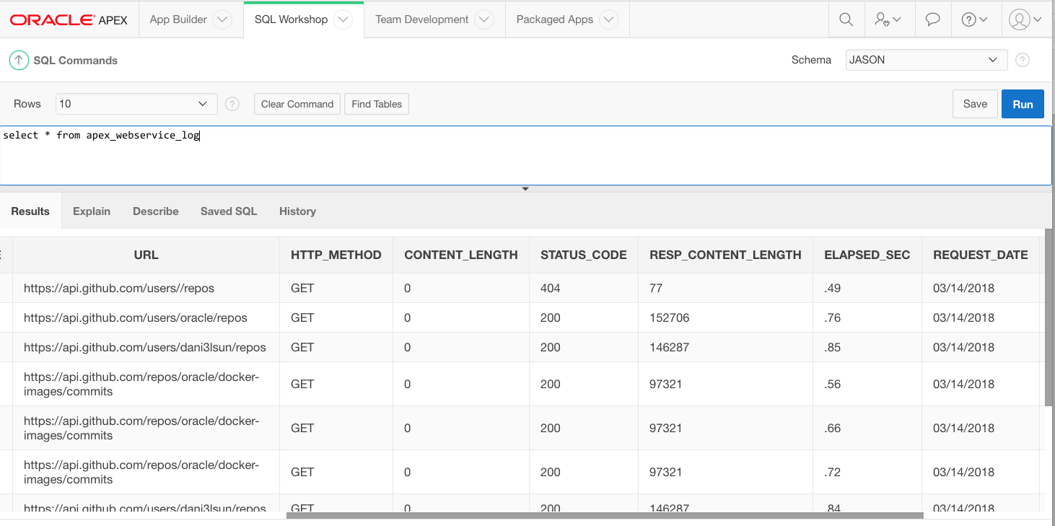
Task: Collapse the SQL editor with the triangle handle
Action: 525,188
